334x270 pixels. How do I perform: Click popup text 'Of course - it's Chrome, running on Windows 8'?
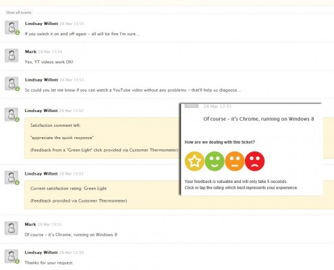click(258, 119)
